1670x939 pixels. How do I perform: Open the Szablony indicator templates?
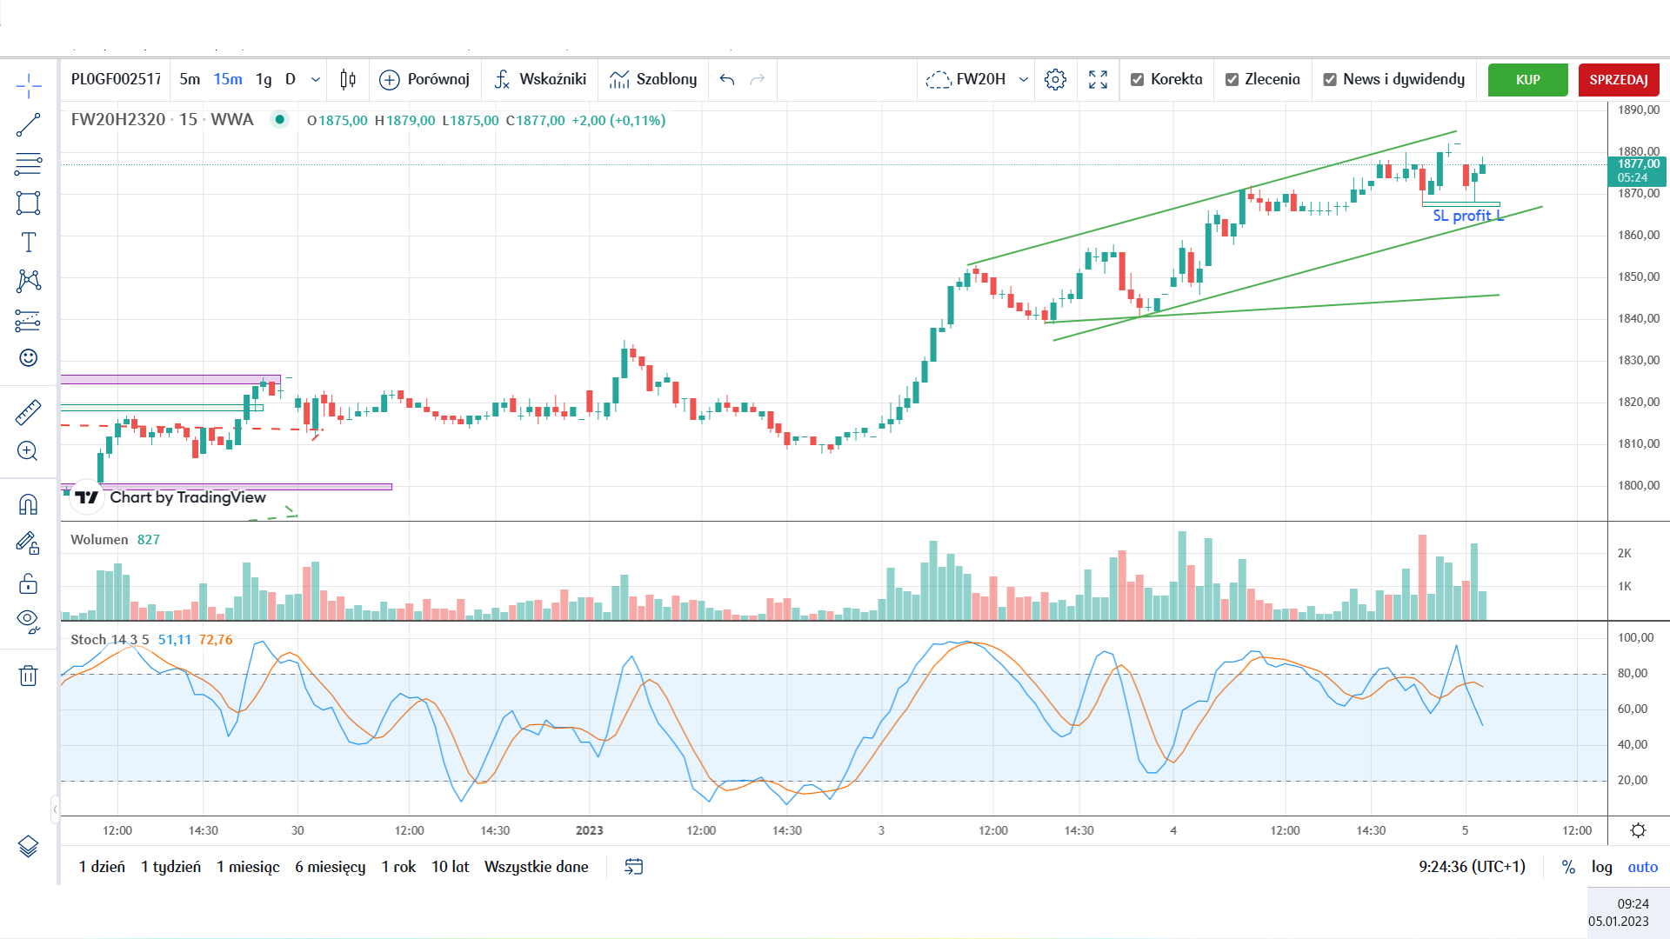point(653,79)
